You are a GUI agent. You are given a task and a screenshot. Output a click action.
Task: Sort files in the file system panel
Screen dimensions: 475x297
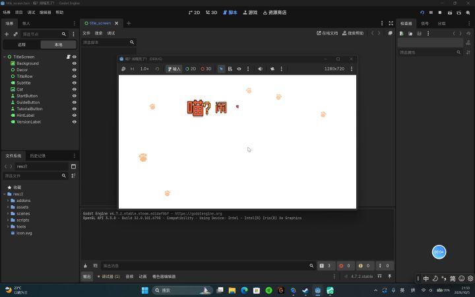click(x=73, y=176)
